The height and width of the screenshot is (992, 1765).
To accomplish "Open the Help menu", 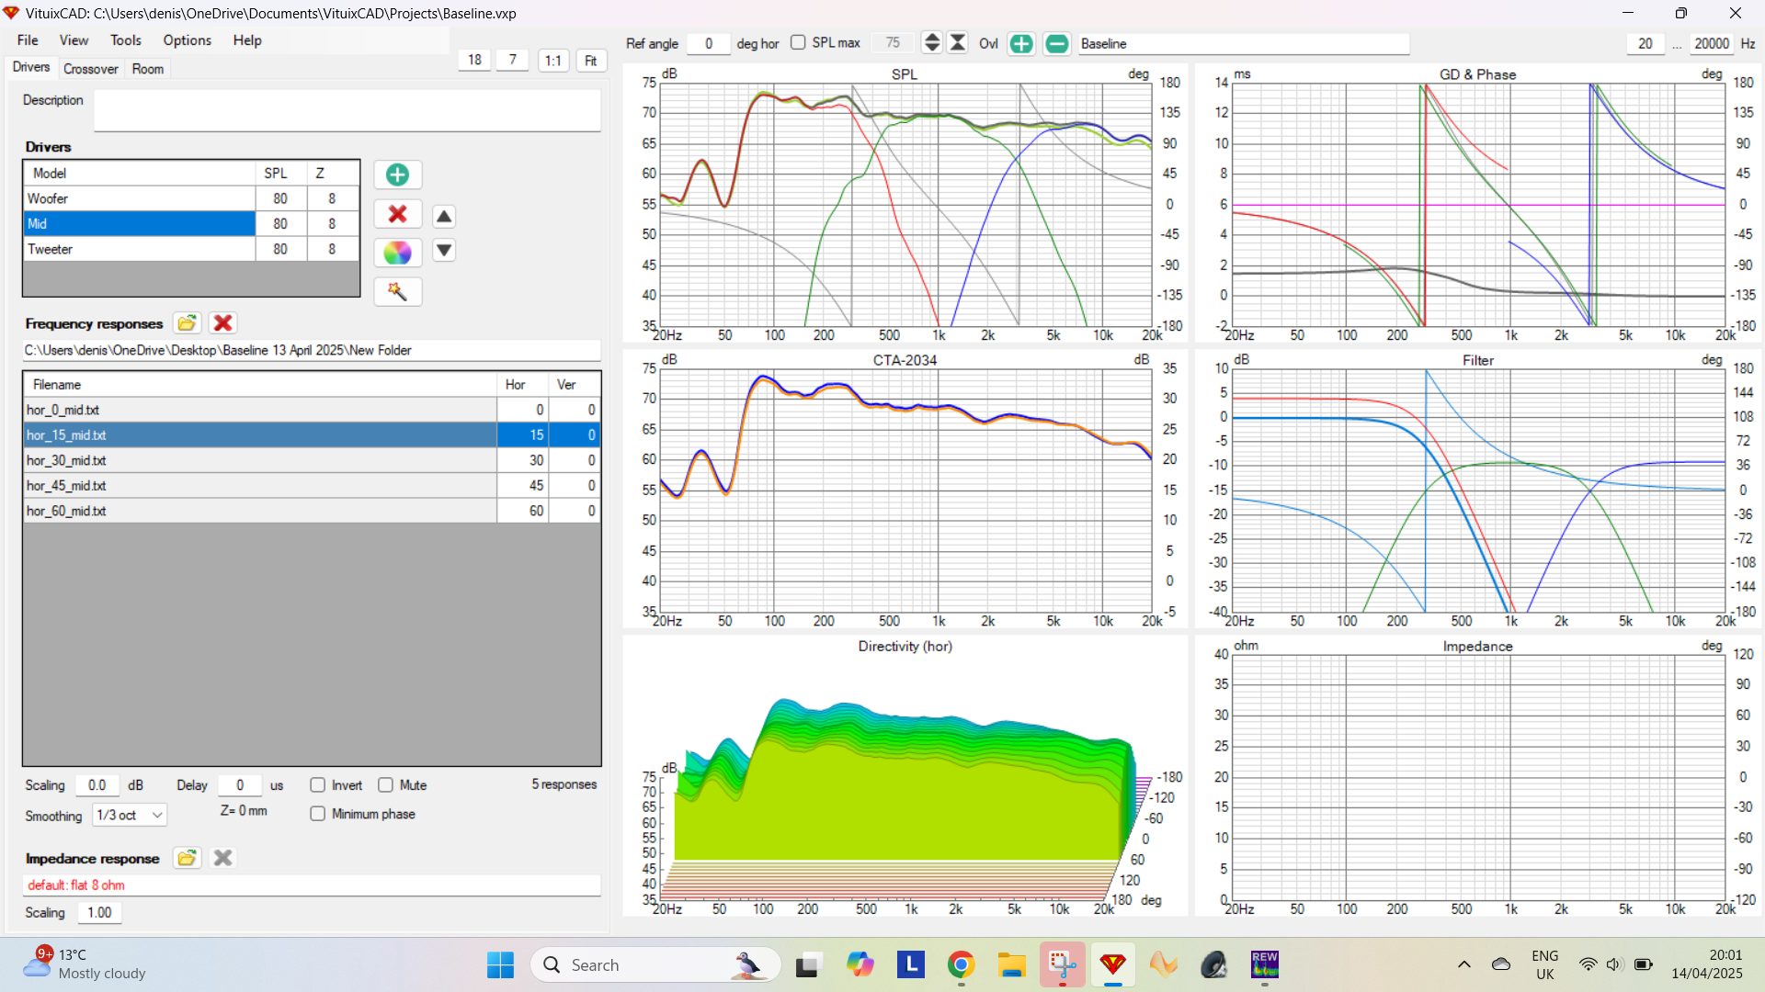I will pos(247,40).
